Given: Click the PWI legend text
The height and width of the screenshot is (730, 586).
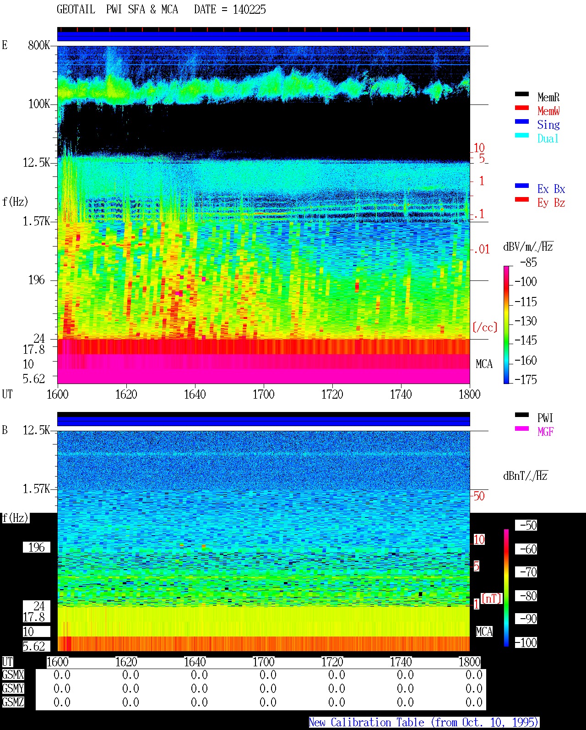Looking at the screenshot, I should coord(546,418).
